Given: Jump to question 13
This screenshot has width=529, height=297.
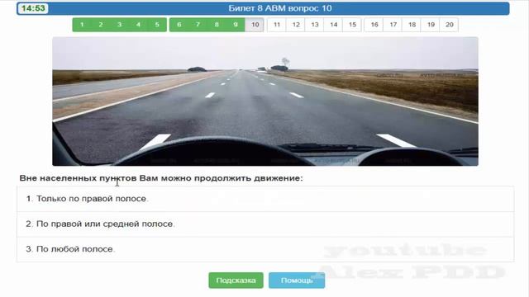Looking at the screenshot, I should (x=315, y=25).
